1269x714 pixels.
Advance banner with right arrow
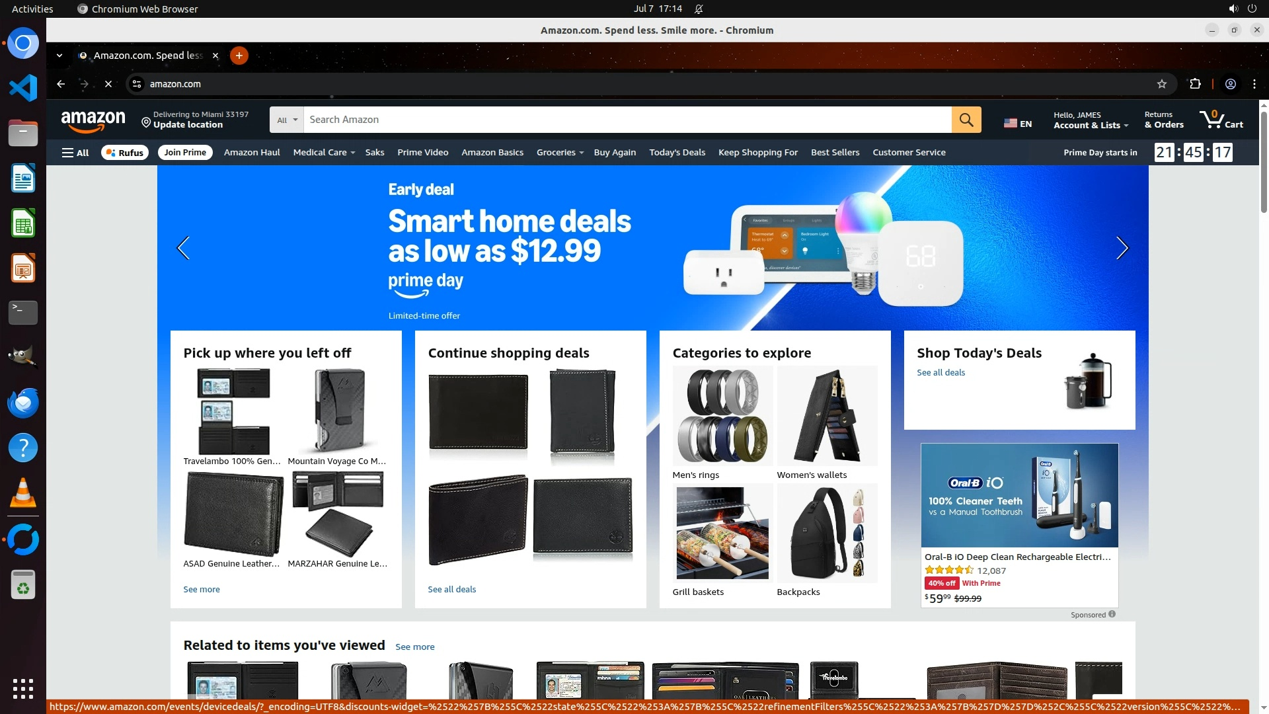point(1122,248)
